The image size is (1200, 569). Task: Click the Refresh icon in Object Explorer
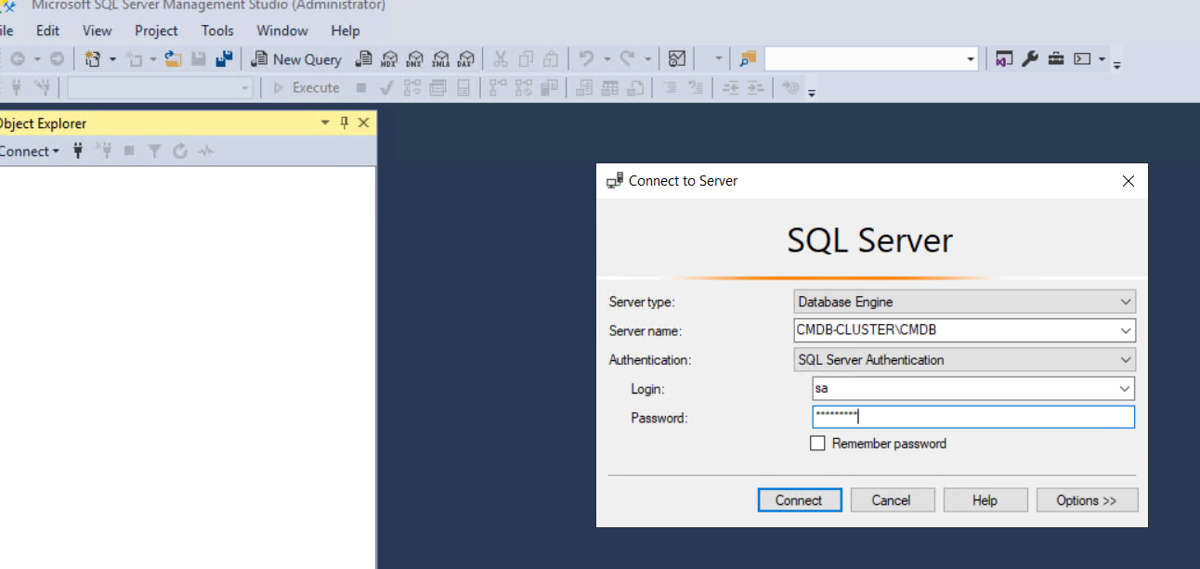180,150
